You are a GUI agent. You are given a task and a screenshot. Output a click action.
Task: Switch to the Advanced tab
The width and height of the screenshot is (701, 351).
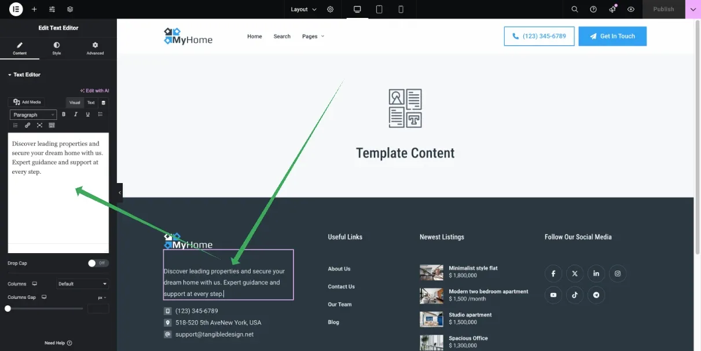tap(95, 48)
